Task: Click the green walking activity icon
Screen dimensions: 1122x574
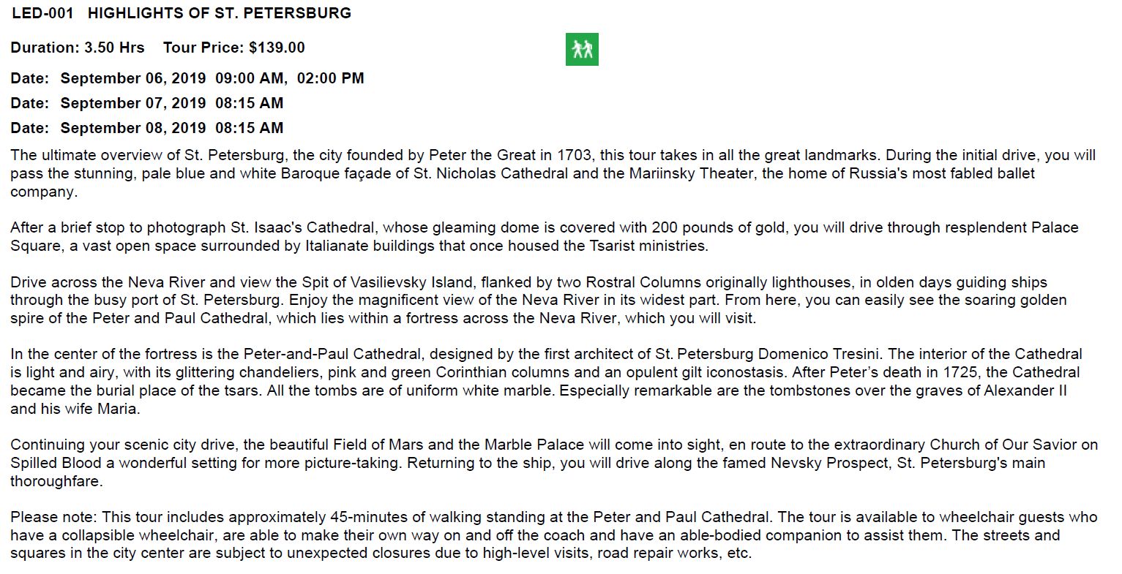Action: (x=582, y=50)
